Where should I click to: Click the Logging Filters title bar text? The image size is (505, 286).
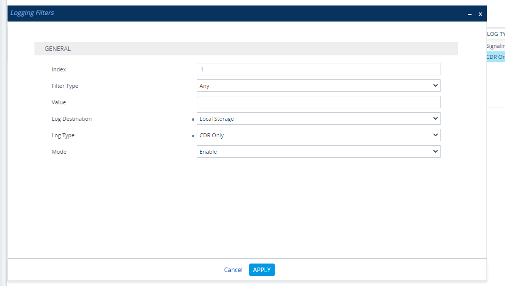(32, 13)
